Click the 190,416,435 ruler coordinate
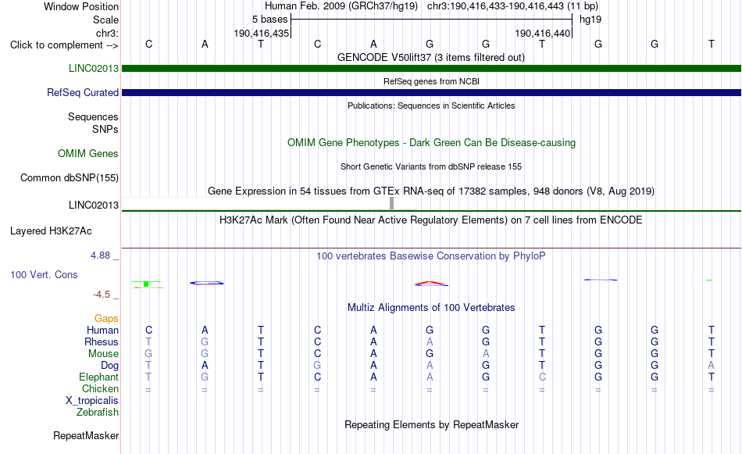742x454 pixels. pyautogui.click(x=261, y=34)
